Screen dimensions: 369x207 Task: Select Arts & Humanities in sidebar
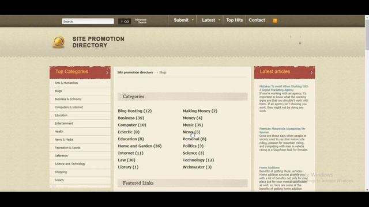coord(66,83)
